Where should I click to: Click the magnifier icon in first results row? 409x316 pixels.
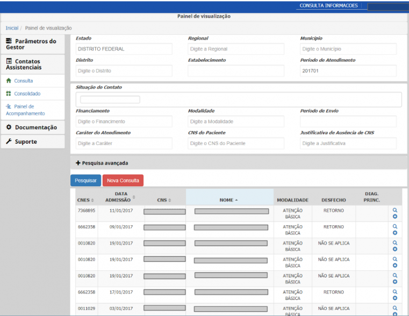[395, 210]
